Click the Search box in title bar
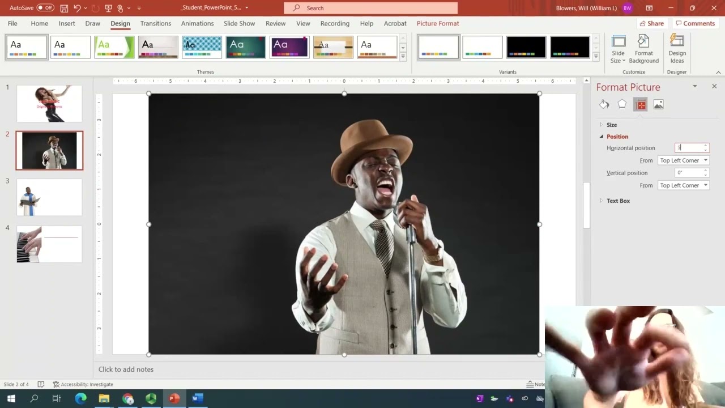This screenshot has width=725, height=408. pos(370,8)
